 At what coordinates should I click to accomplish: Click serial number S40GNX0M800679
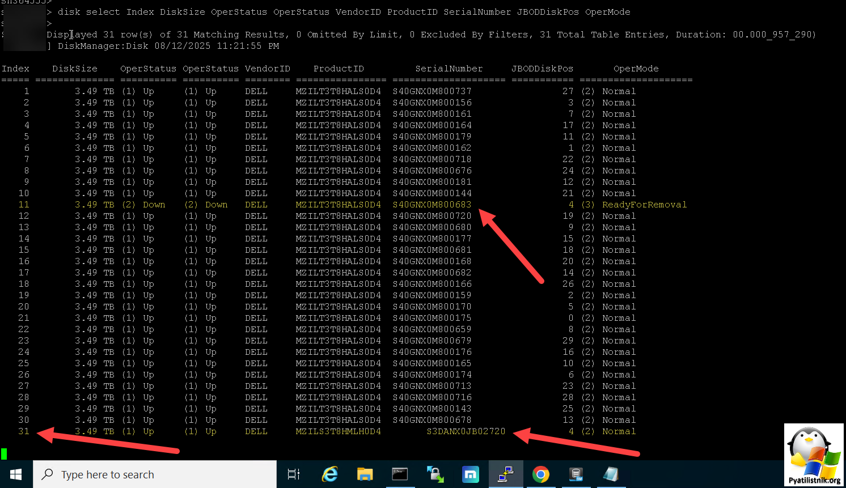click(x=432, y=341)
